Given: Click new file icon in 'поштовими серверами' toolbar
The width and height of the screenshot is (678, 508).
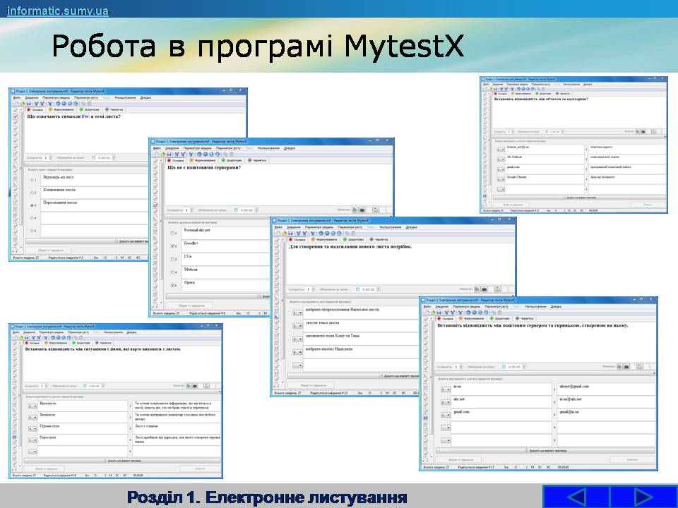Looking at the screenshot, I should pos(157,154).
